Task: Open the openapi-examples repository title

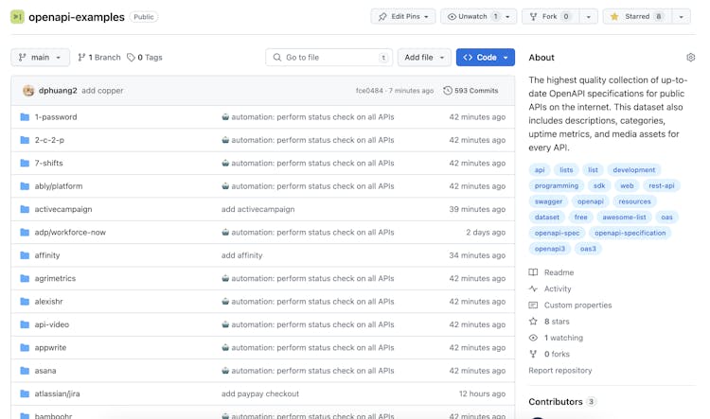Action: pos(77,17)
